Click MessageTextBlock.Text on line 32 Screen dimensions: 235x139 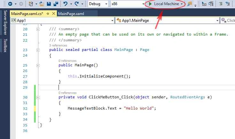click(92, 108)
